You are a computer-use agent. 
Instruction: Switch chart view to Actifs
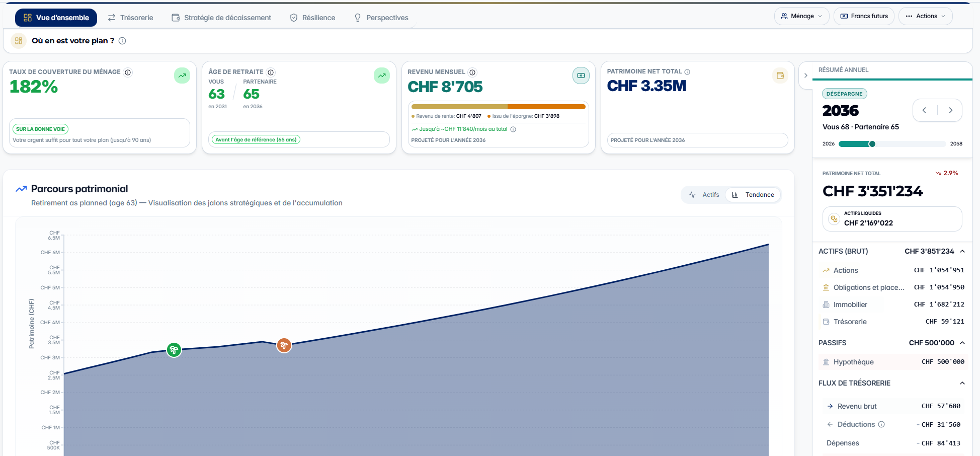tap(704, 195)
